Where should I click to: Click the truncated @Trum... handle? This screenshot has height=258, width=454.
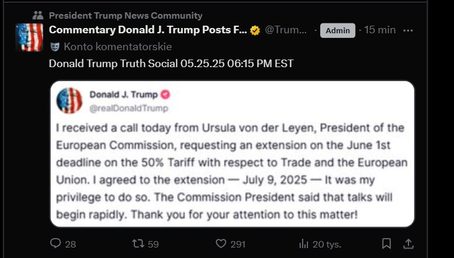pyautogui.click(x=286, y=30)
